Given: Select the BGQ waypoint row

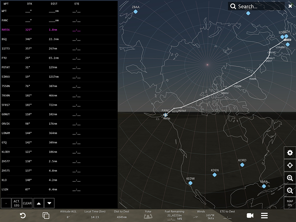Looking at the screenshot, I should tap(59, 39).
